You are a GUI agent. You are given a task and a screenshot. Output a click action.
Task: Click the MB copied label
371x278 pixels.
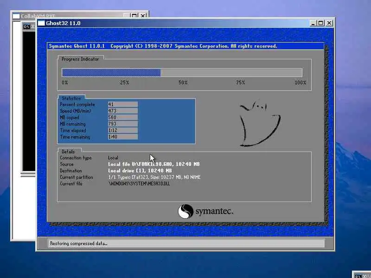pyautogui.click(x=69, y=118)
